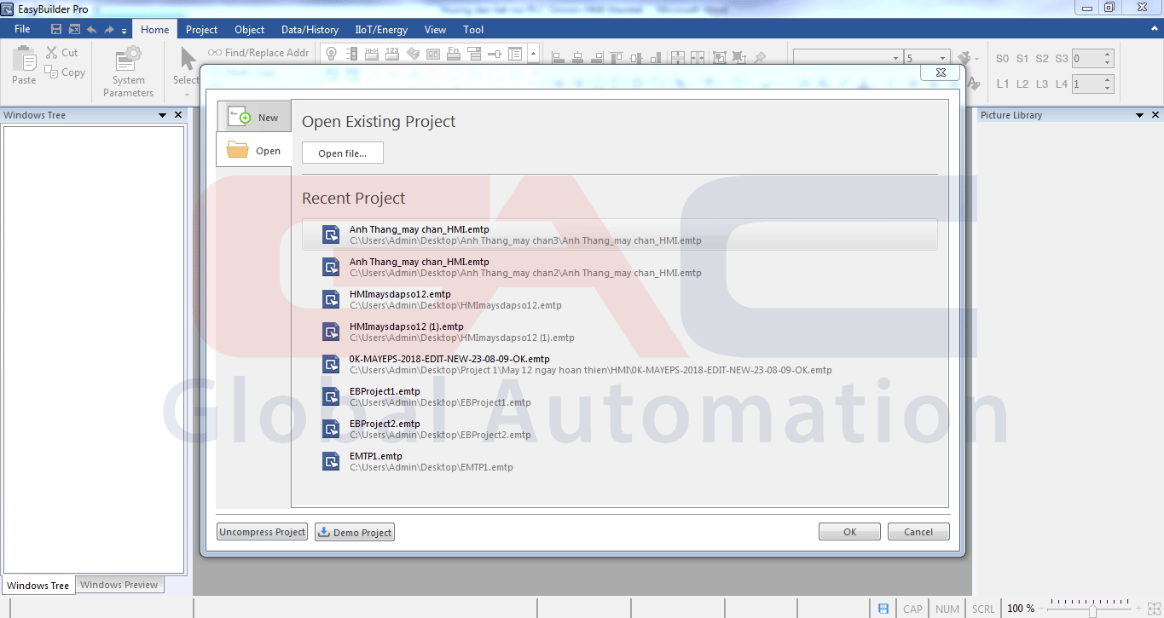Open the font name combo box
This screenshot has width=1164, height=618.
coord(848,58)
